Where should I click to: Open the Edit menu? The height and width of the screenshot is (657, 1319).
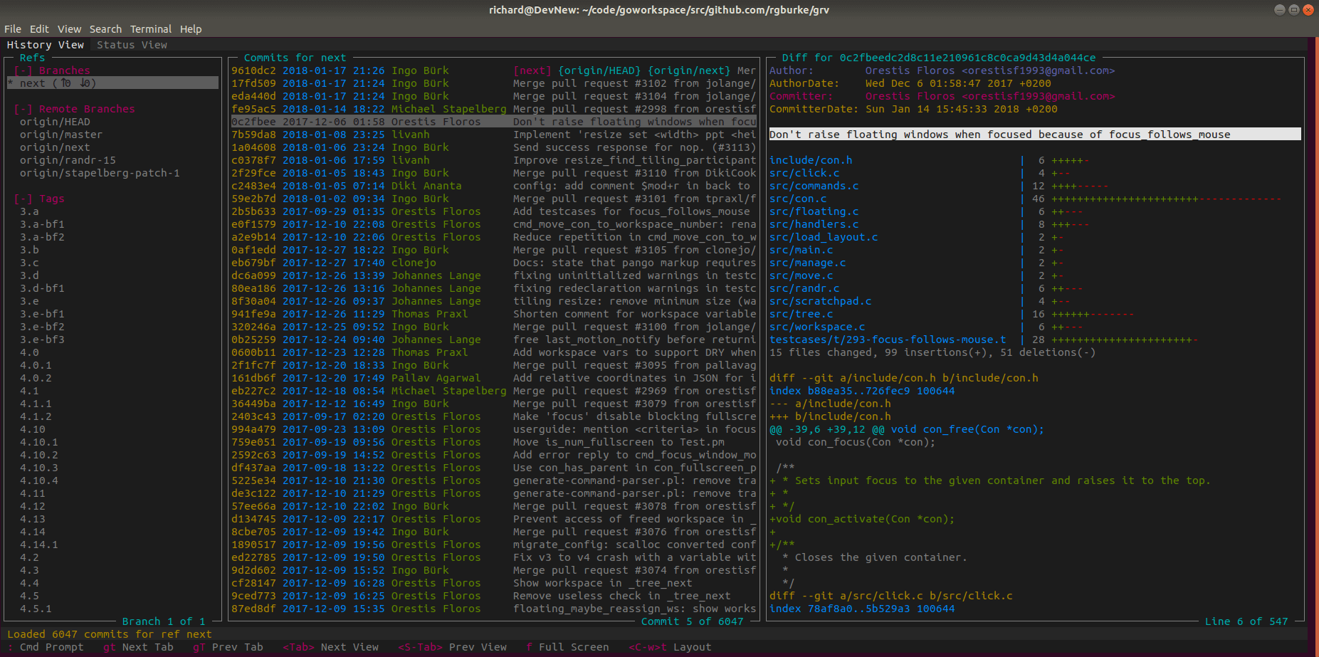point(39,29)
